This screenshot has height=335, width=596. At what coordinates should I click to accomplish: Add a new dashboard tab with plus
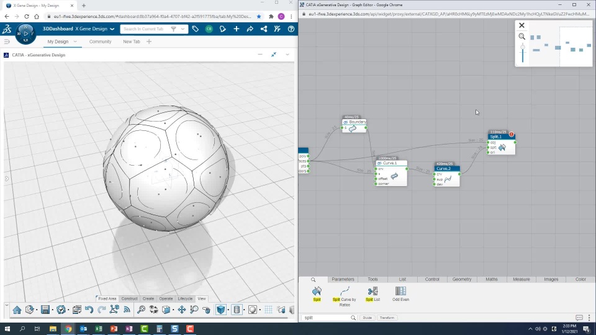click(x=149, y=42)
